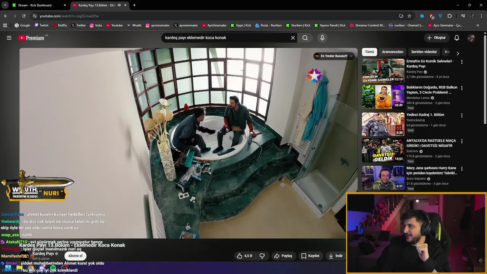Open the Kardeş Payı channel name
The image size is (487, 274).
pos(43,253)
